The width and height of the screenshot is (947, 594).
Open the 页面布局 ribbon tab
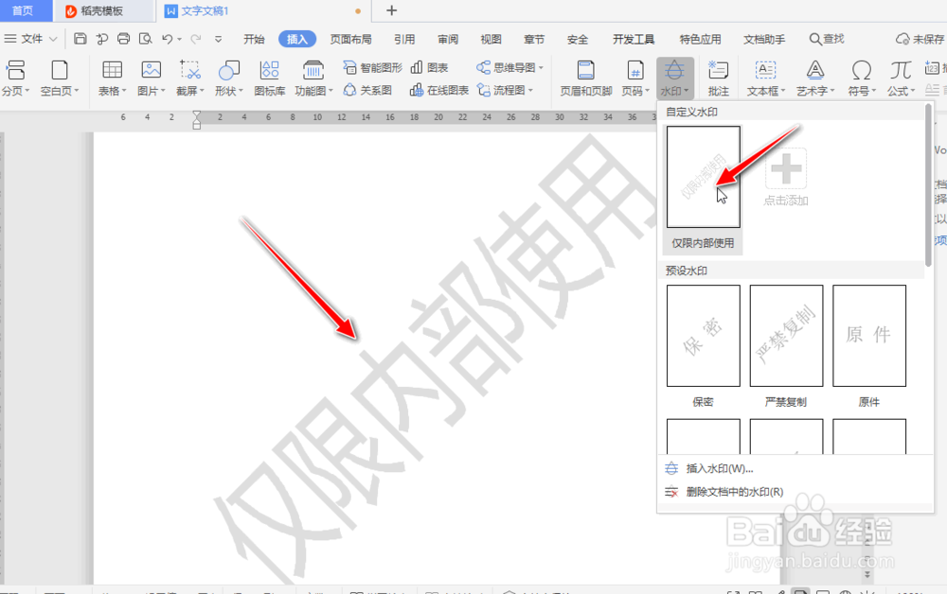[x=350, y=39]
